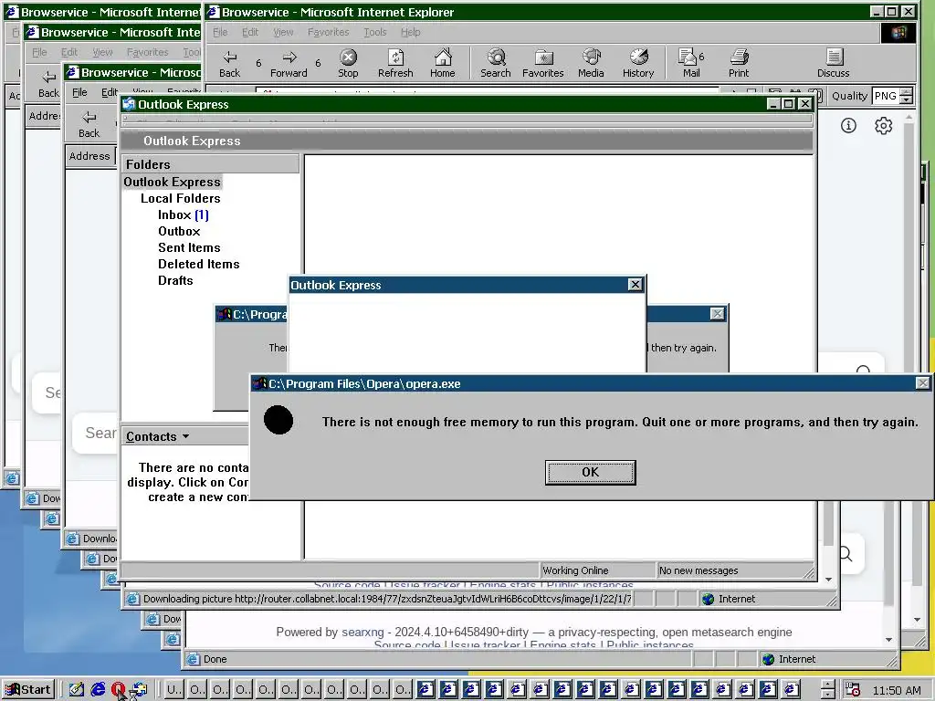Click Back in the frontmost Internet Explorer toolbar
935x701 pixels.
click(229, 63)
